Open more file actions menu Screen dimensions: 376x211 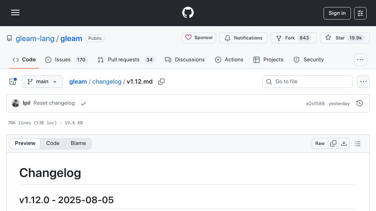point(363,82)
